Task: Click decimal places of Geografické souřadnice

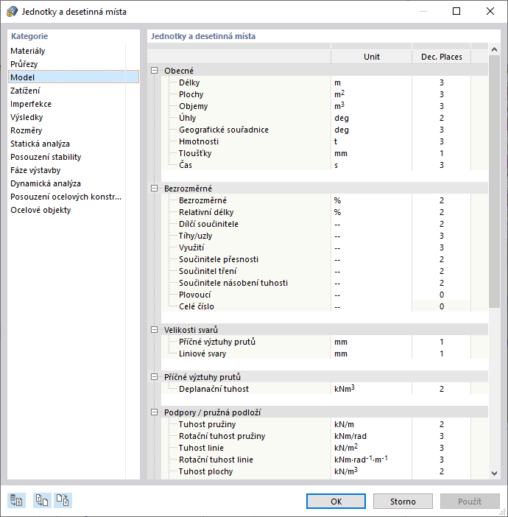Action: [442, 130]
